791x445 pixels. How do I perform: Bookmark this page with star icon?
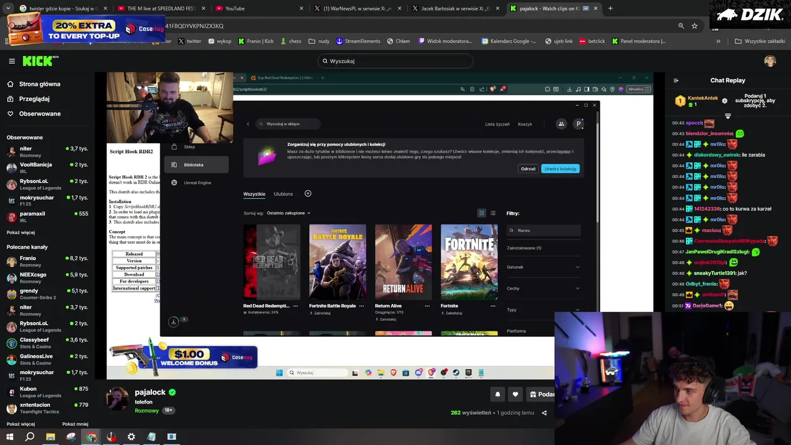[695, 26]
